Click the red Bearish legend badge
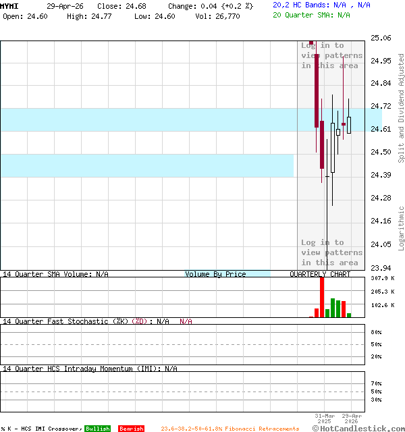The image size is (405, 432). 131,429
